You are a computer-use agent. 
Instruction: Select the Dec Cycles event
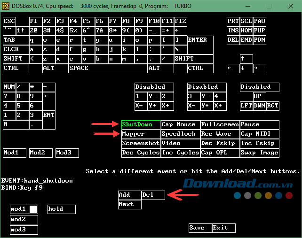(x=141, y=153)
